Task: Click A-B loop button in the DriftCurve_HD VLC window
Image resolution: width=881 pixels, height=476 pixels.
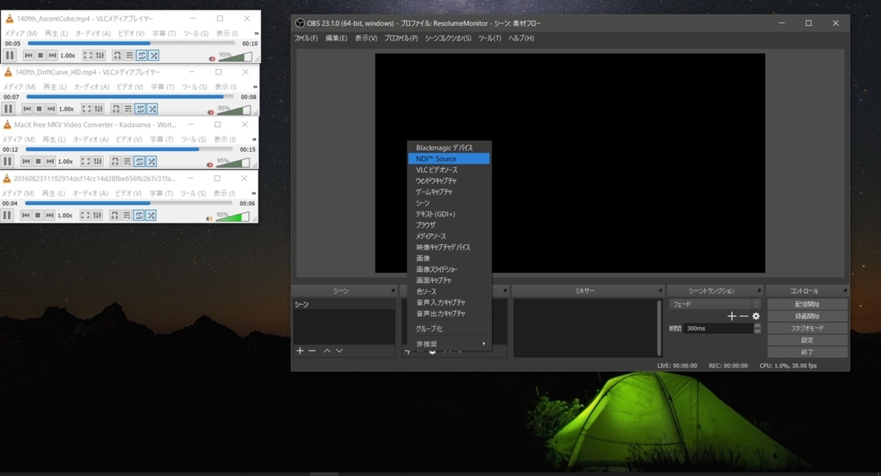Action: tap(116, 108)
